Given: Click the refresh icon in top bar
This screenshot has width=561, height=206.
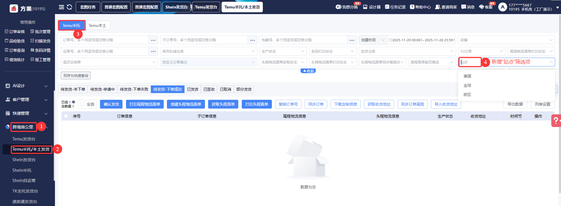Looking at the screenshot, I should pyautogui.click(x=69, y=7).
